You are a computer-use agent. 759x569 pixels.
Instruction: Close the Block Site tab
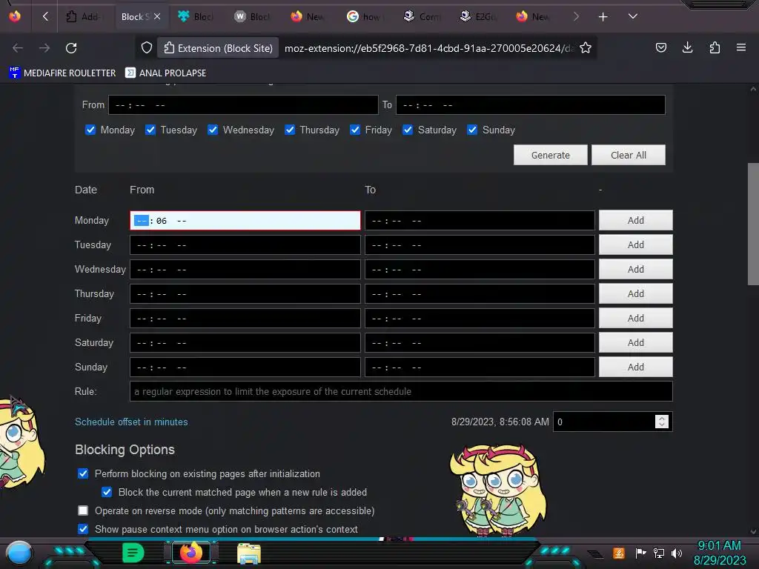(157, 16)
